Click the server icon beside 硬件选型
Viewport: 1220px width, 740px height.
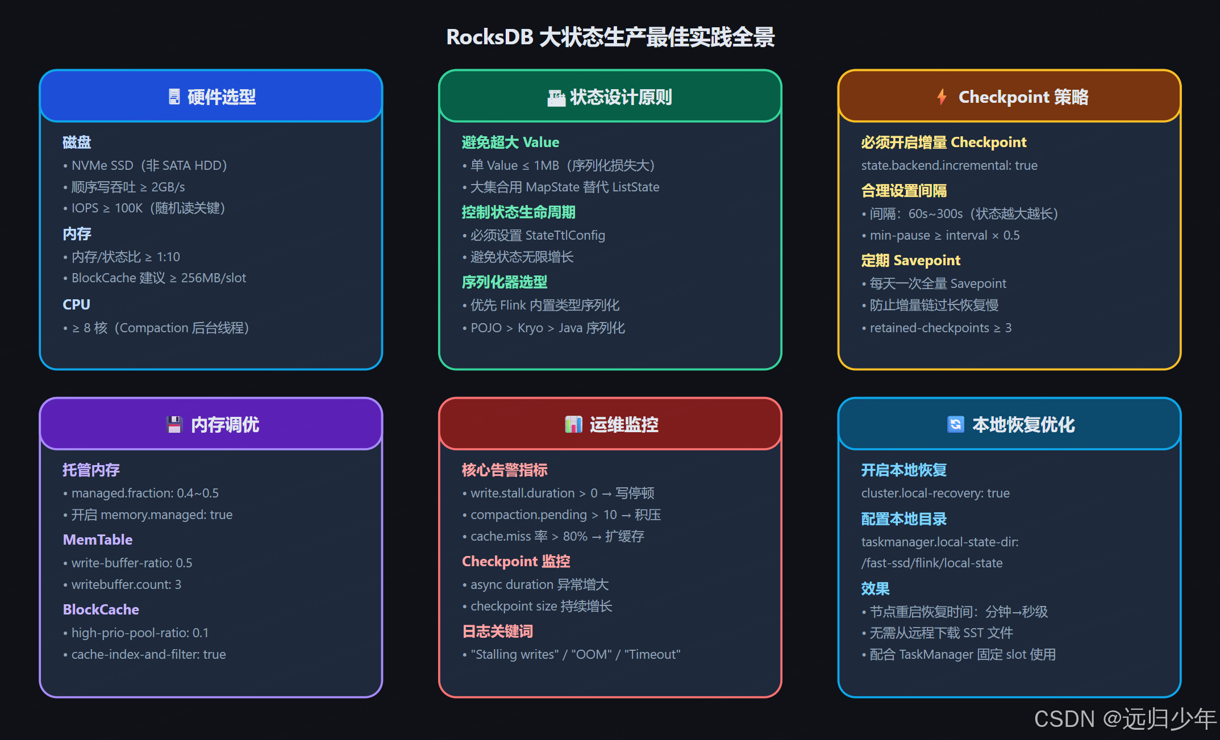click(174, 97)
